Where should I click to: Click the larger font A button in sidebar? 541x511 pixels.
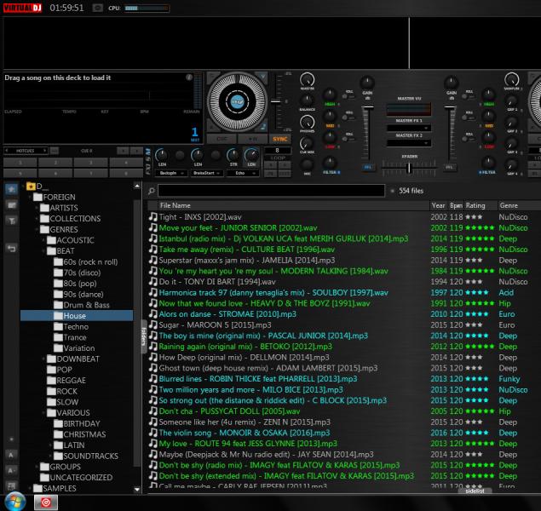click(11, 455)
